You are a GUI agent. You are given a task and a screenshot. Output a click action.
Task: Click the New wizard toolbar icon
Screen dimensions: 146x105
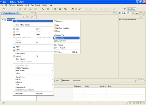coord(4,9)
